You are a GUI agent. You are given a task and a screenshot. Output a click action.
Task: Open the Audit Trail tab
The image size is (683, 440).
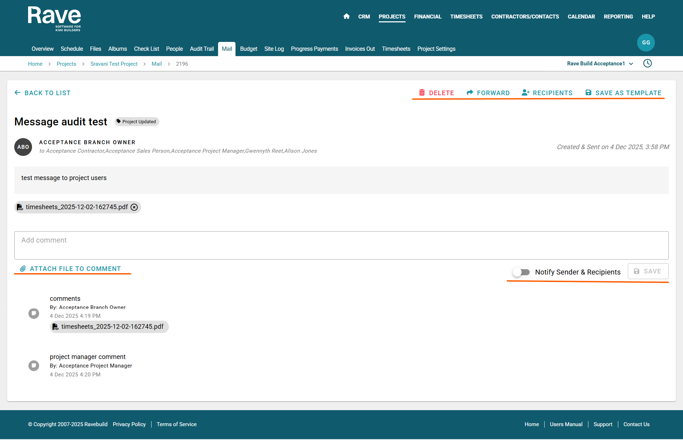tap(202, 49)
